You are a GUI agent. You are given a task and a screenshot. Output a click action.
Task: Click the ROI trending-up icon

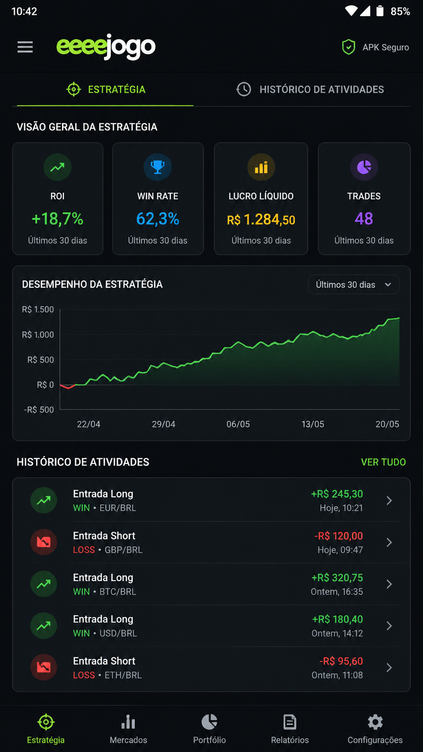click(x=58, y=167)
